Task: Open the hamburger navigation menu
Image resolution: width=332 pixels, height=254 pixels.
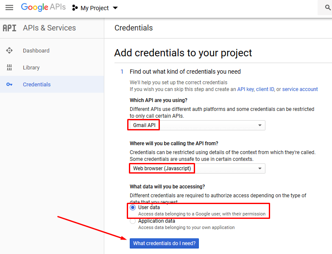Action: [x=9, y=8]
